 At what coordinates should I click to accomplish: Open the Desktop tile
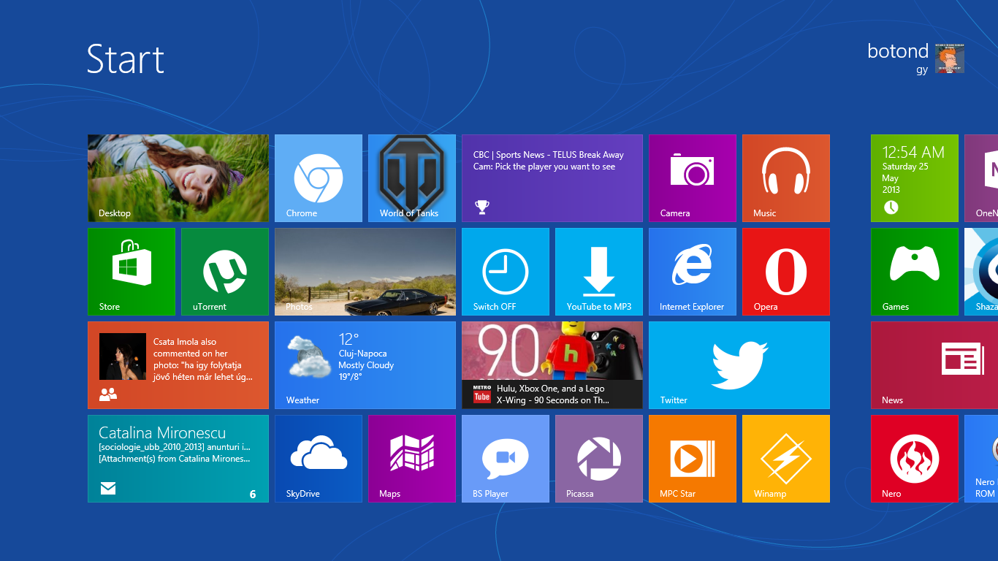pyautogui.click(x=178, y=178)
